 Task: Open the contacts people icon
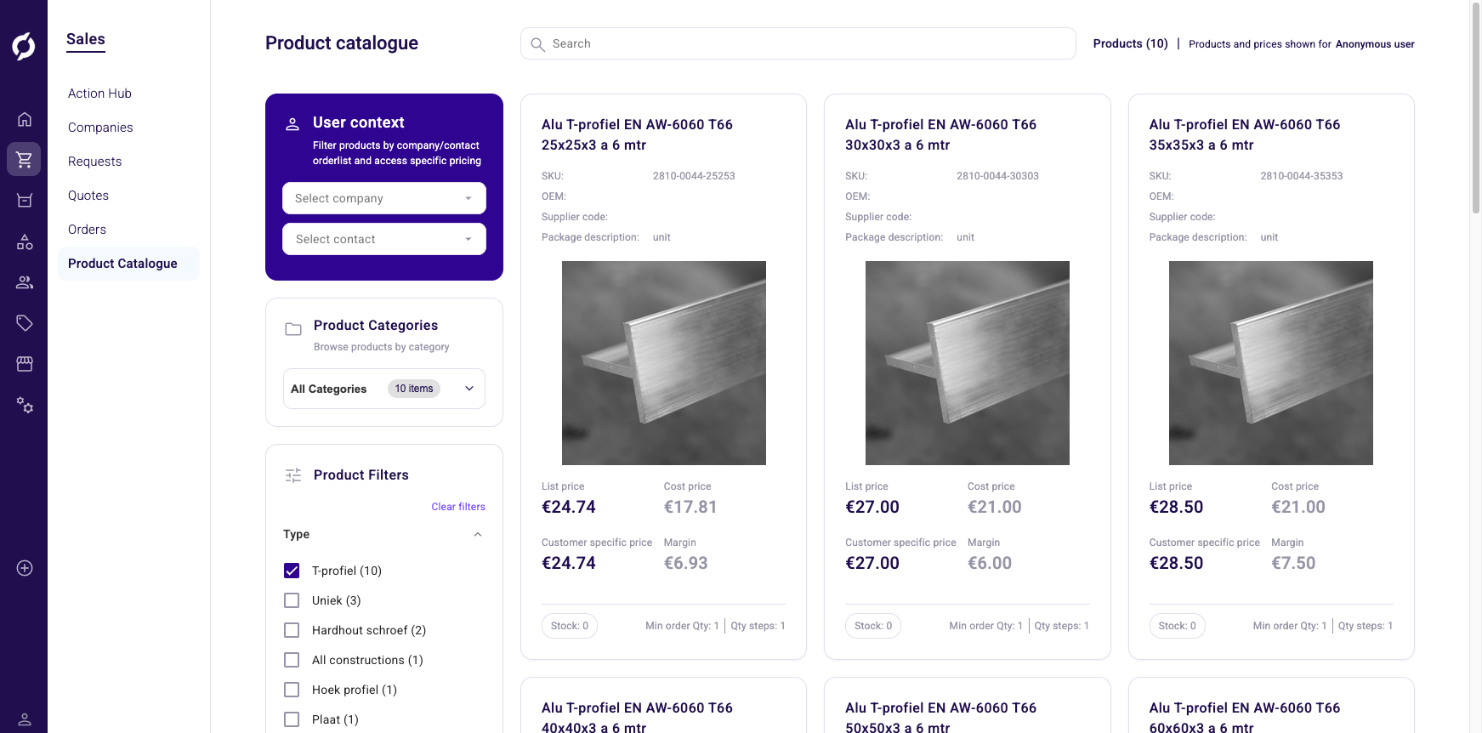(24, 281)
